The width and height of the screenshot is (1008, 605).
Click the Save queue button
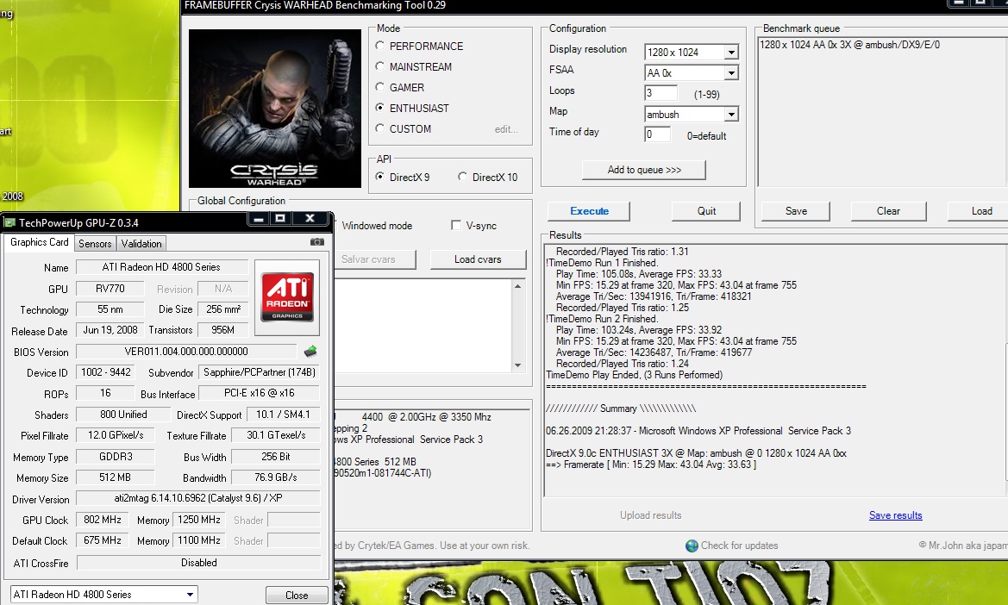point(796,210)
